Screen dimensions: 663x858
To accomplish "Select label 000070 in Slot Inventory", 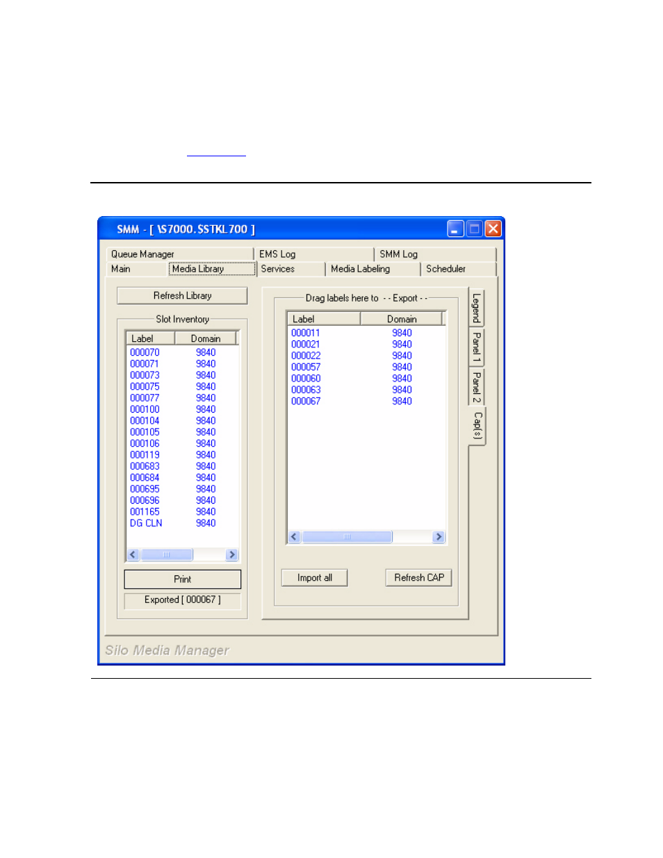I will tap(145, 353).
